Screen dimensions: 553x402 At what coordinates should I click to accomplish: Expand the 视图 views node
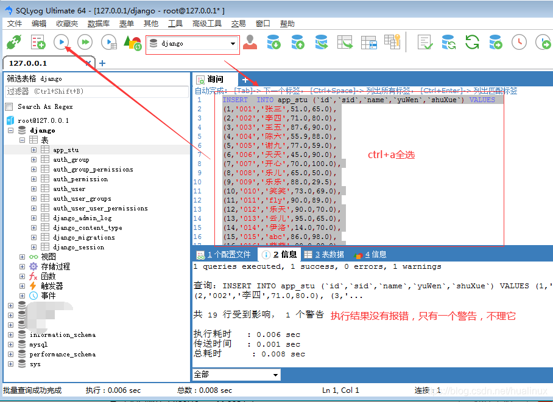coord(22,257)
